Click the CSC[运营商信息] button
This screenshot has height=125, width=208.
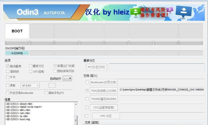104,107
